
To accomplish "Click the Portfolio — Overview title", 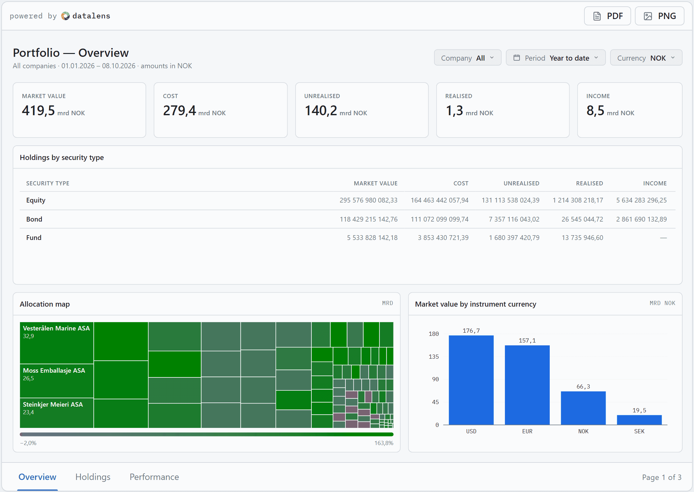I will coord(71,53).
